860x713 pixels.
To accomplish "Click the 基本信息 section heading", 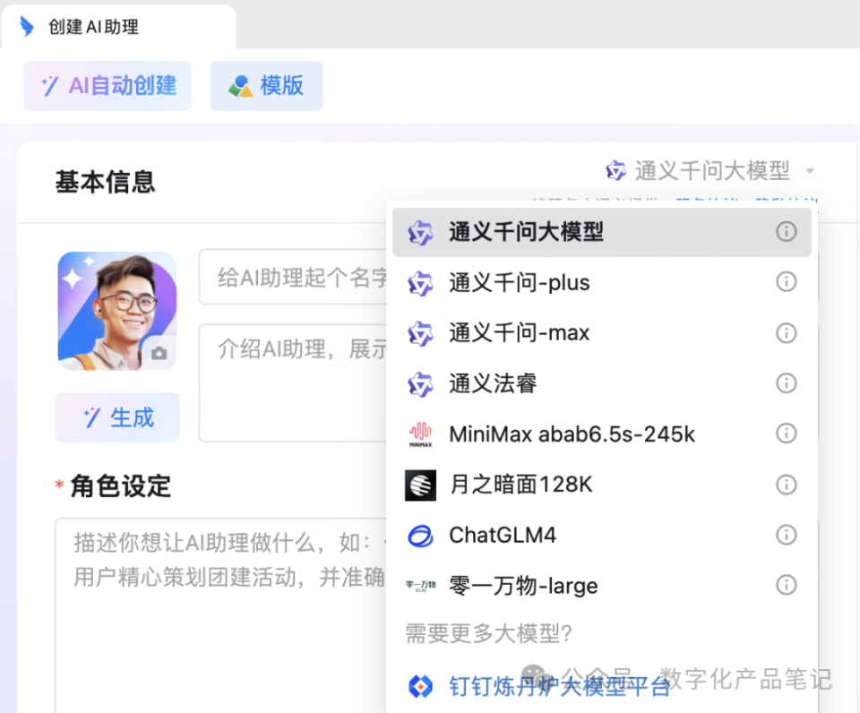I will click(x=106, y=182).
